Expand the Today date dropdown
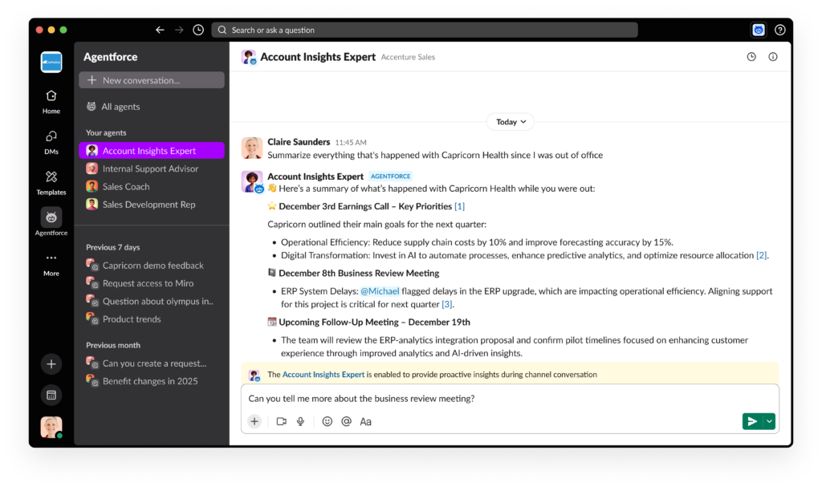The width and height of the screenshot is (822, 487). click(x=511, y=122)
